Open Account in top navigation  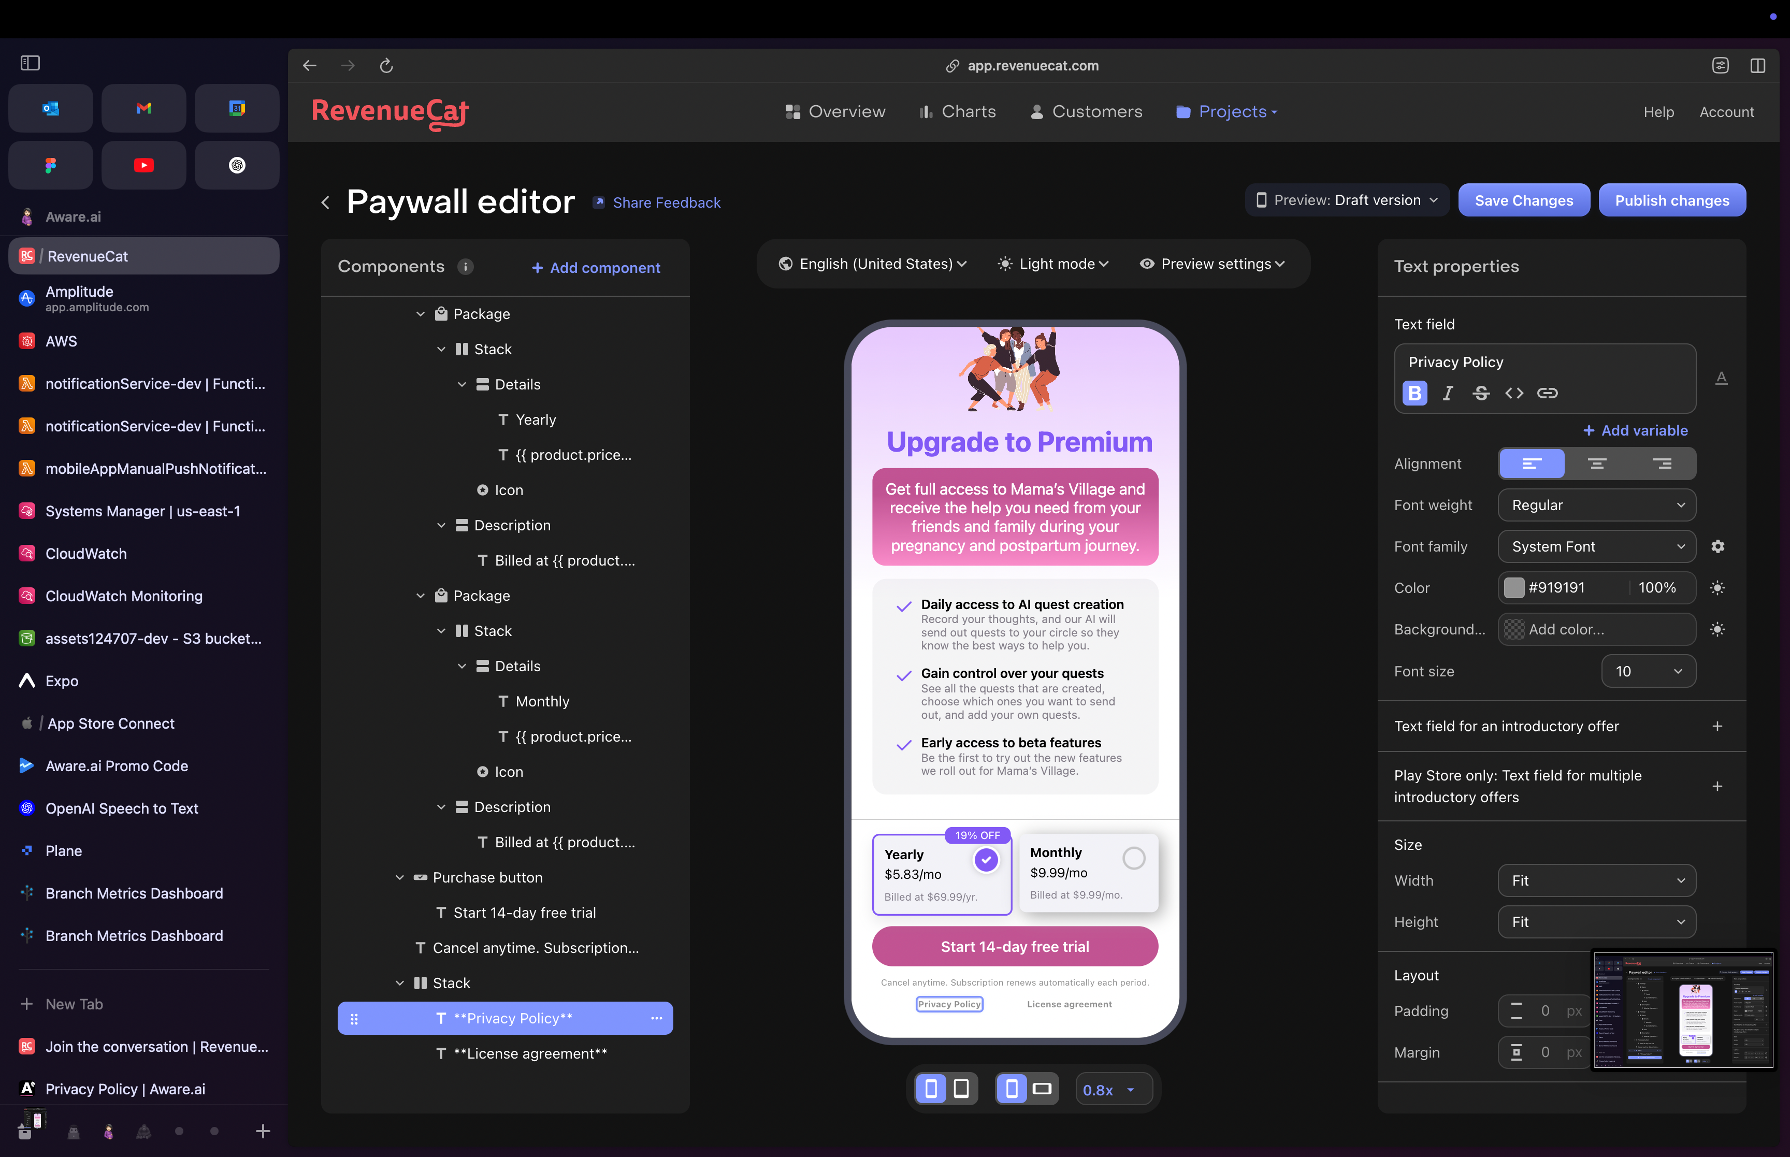tap(1727, 112)
